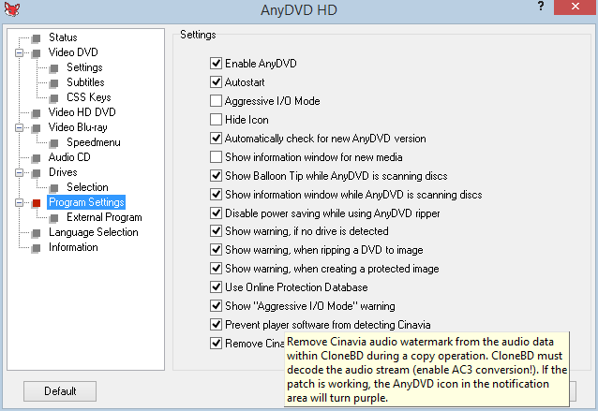Click the square icon beside Information
The image size is (598, 411).
click(37, 248)
